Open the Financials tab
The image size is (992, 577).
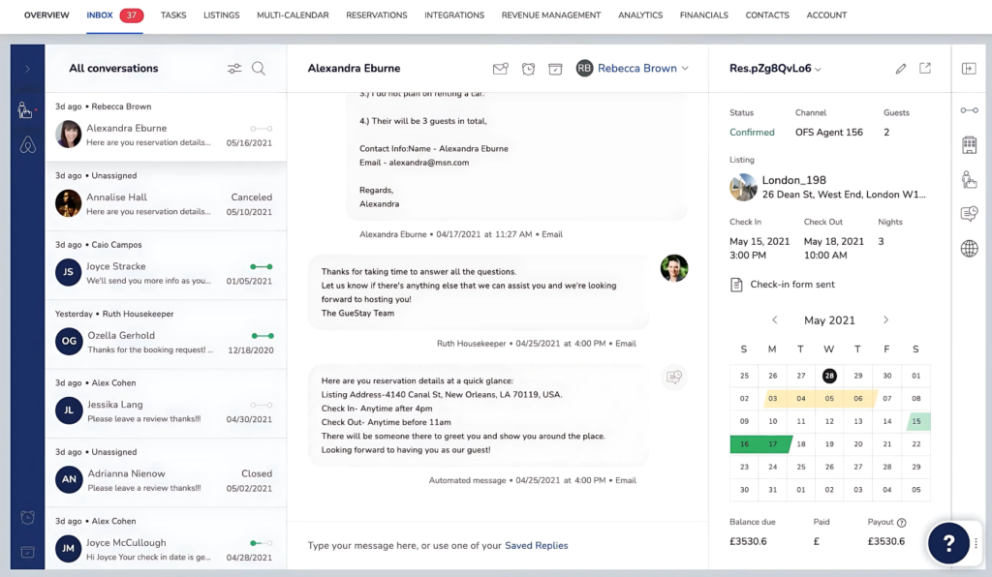click(704, 15)
